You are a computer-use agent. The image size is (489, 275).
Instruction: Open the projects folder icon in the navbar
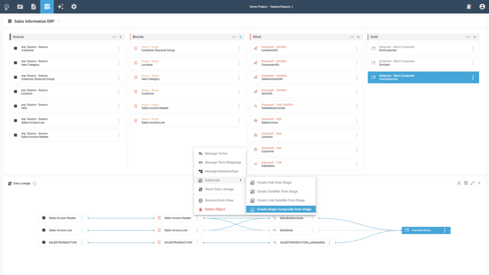[x=20, y=6]
